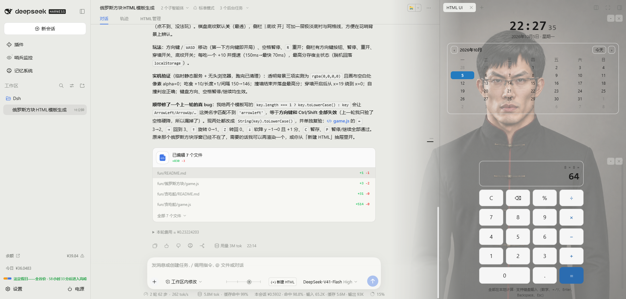Open workspace filter settings icon

72,86
